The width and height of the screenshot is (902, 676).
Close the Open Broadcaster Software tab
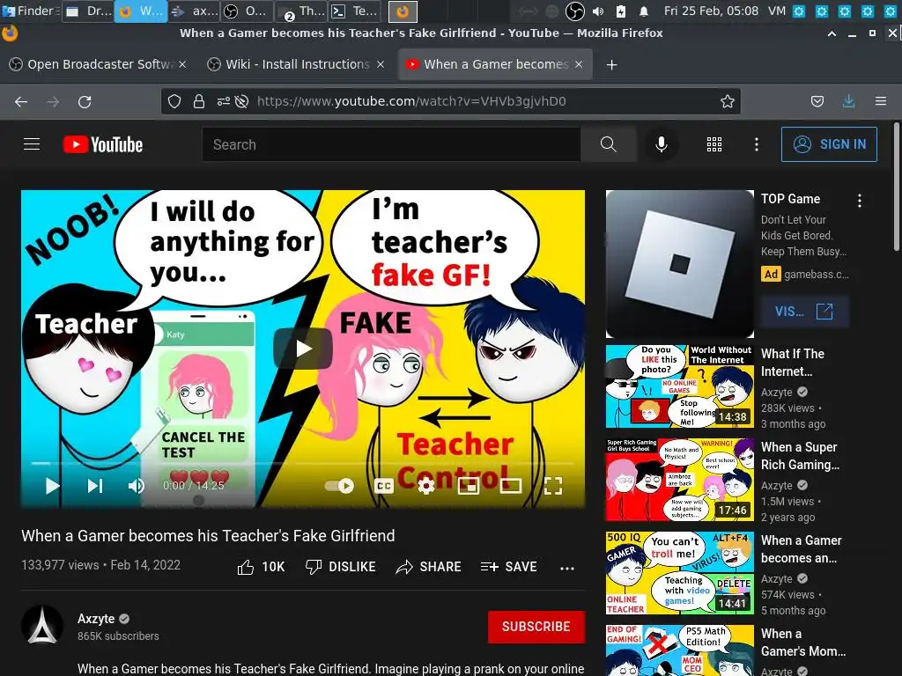(x=182, y=64)
